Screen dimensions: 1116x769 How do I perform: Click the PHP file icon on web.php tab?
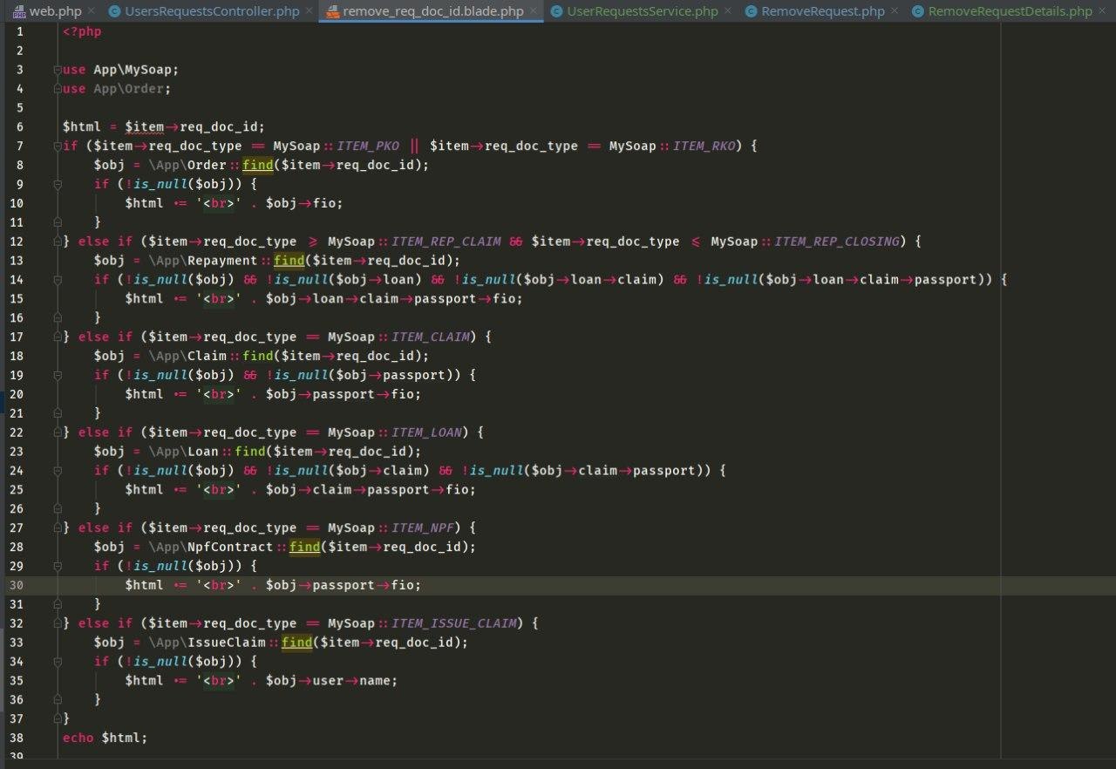pyautogui.click(x=19, y=11)
